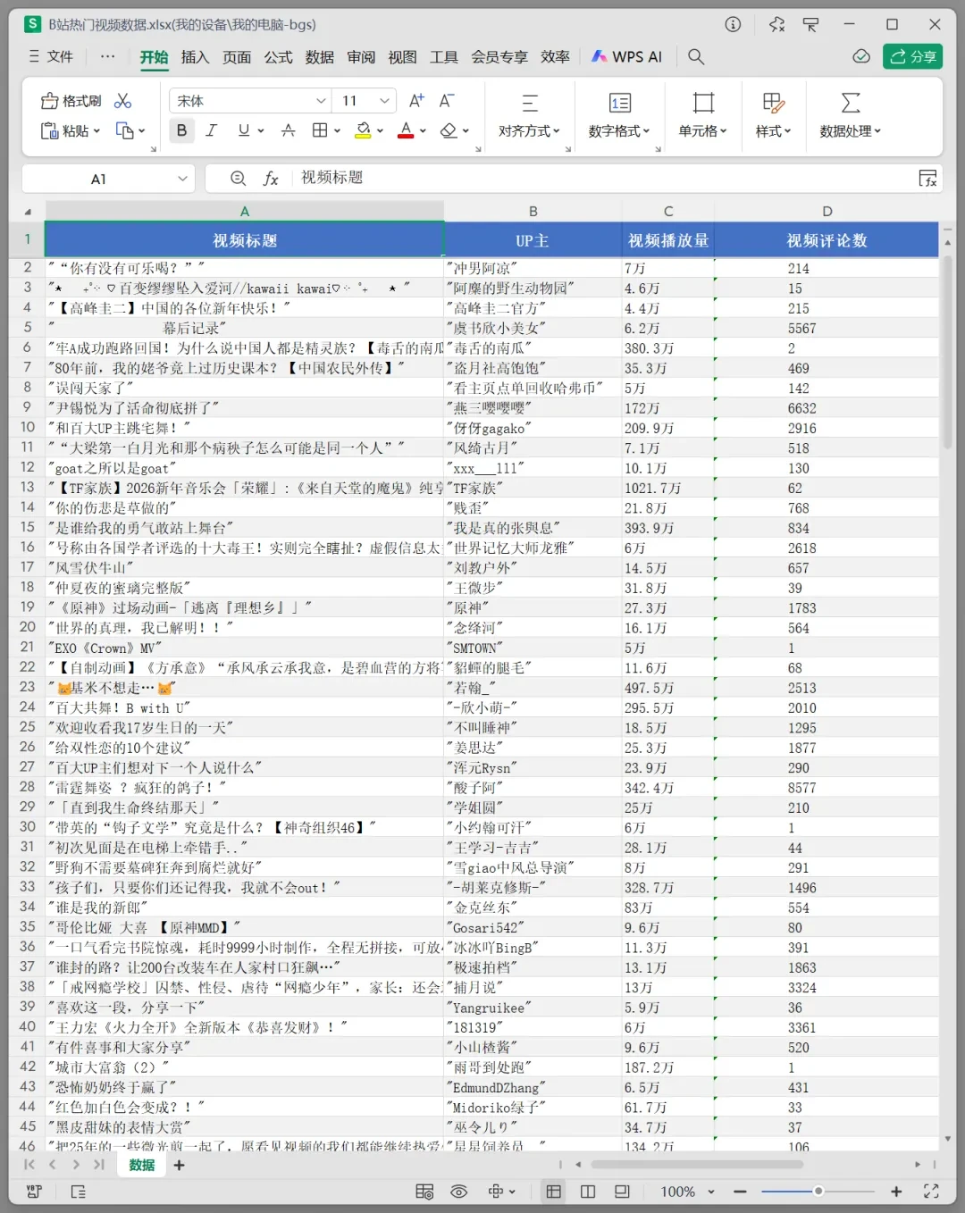The image size is (965, 1213).
Task: Click zoom out minus button
Action: (740, 1192)
